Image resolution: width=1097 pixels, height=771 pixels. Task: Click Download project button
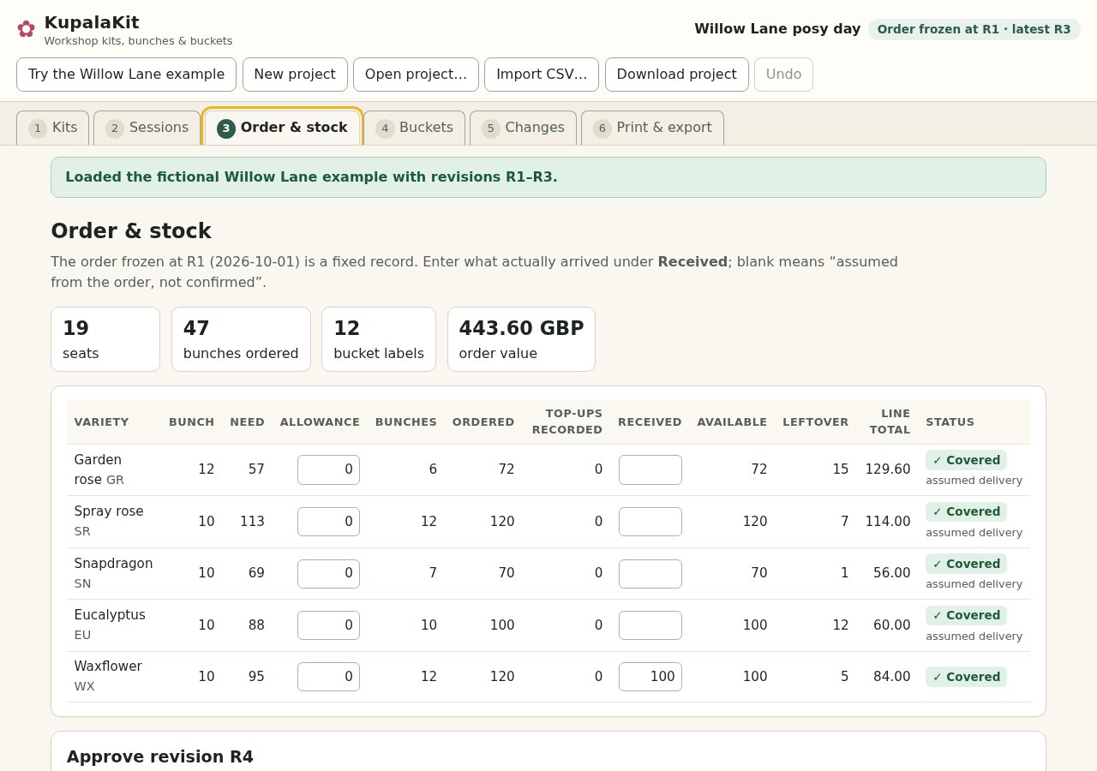tap(676, 75)
